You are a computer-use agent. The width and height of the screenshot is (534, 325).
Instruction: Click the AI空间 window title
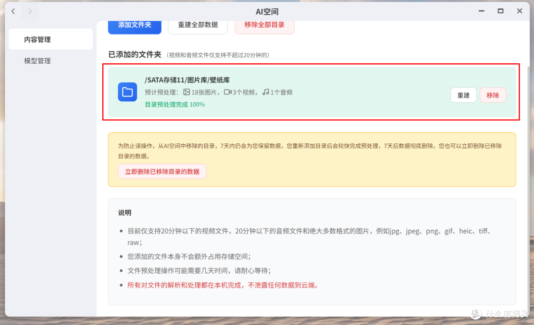coord(267,11)
